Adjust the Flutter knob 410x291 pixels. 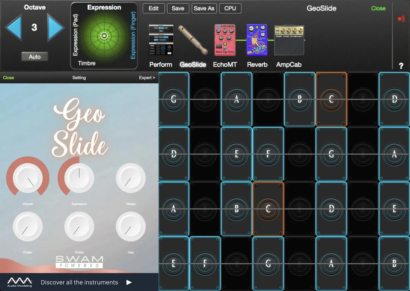28,227
